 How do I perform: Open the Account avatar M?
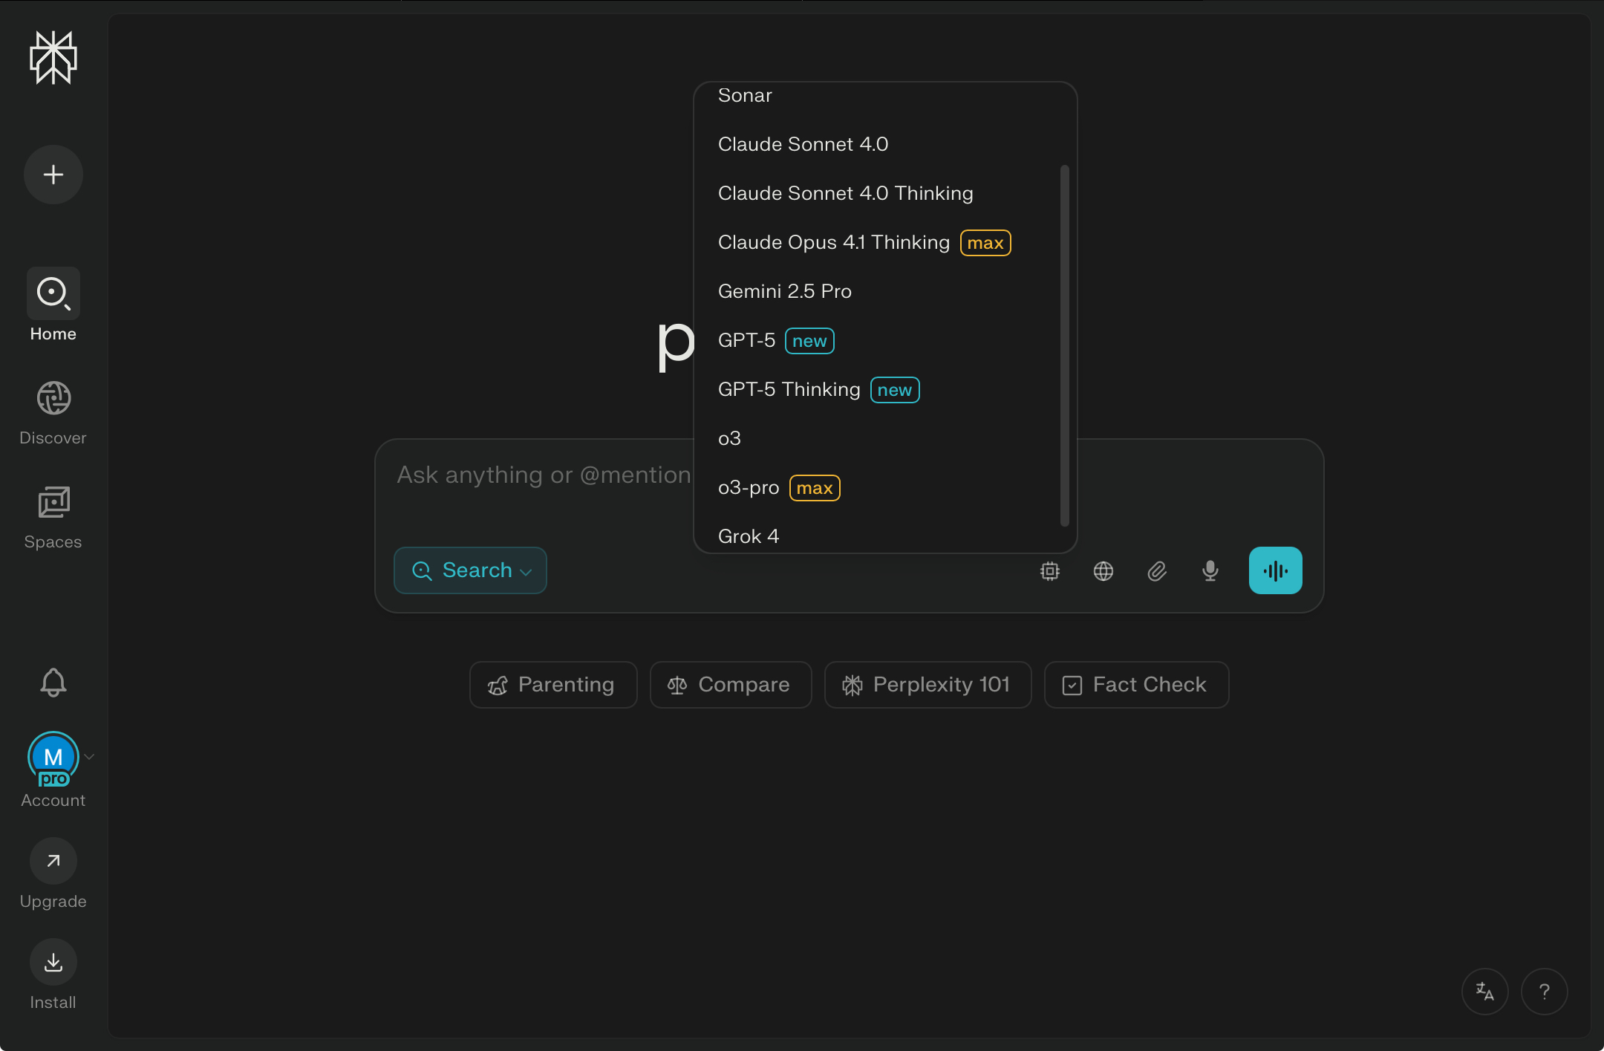53,758
